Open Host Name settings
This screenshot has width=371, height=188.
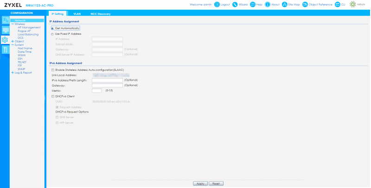pos(25,48)
